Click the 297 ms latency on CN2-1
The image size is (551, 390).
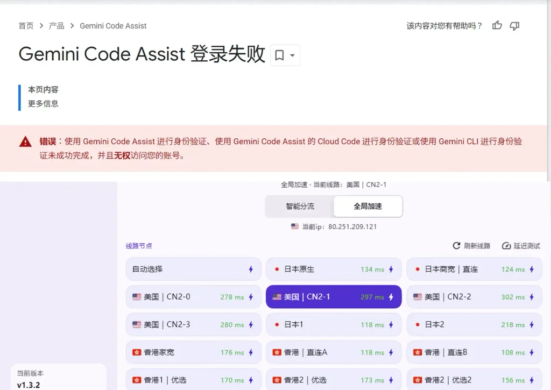372,297
